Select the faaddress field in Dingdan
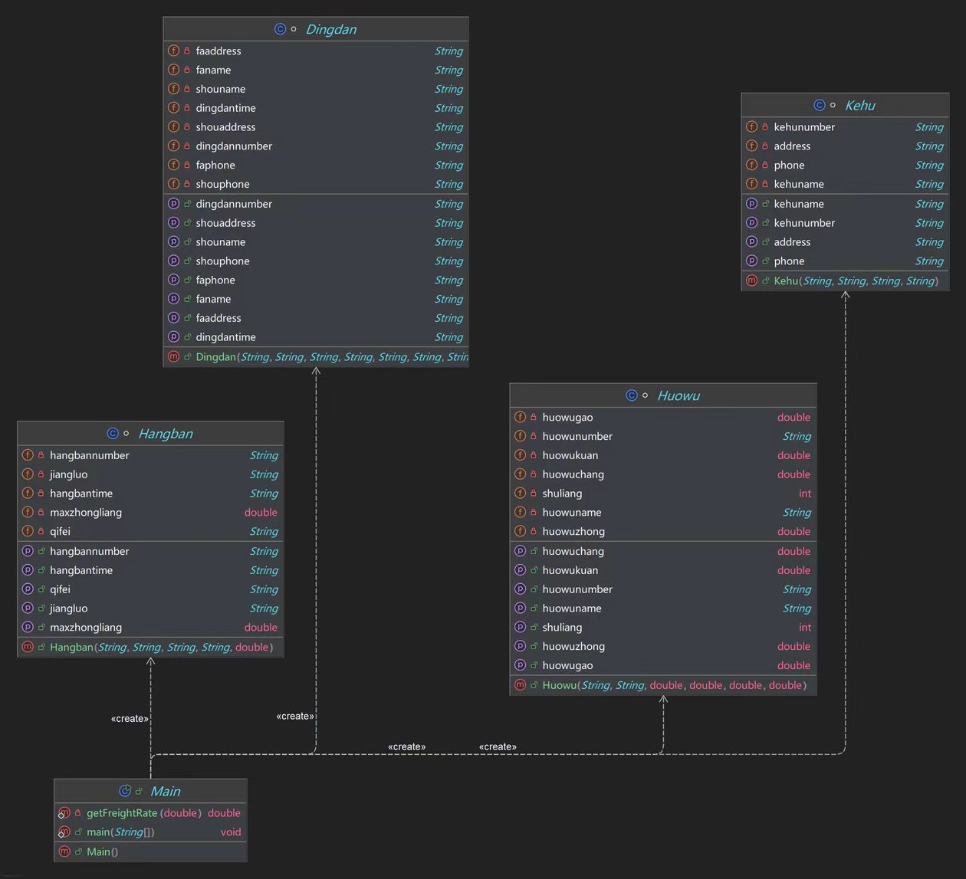This screenshot has height=879, width=966. pos(316,51)
